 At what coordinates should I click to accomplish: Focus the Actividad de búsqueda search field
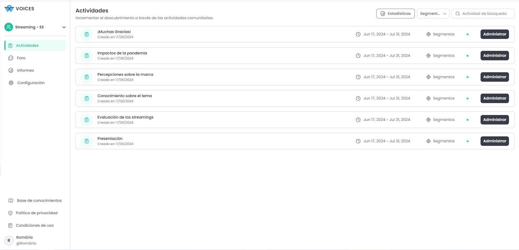click(x=483, y=14)
